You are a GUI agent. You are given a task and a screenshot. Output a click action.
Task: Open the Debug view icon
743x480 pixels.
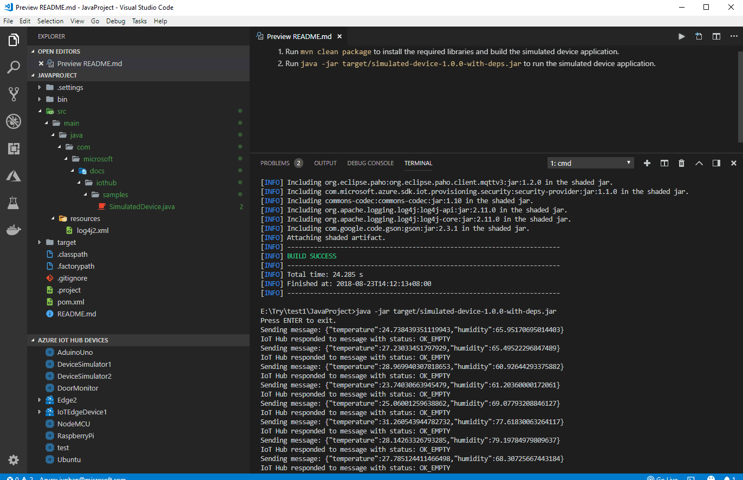[x=14, y=121]
